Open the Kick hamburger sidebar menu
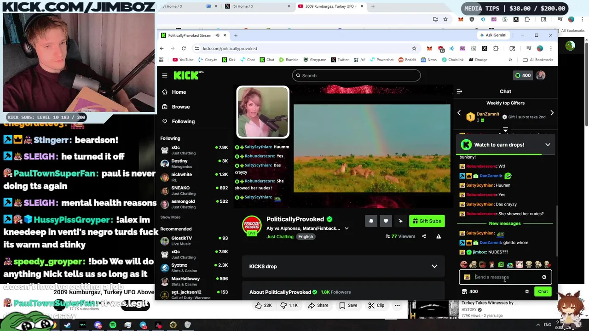This screenshot has width=589, height=331. pyautogui.click(x=165, y=75)
